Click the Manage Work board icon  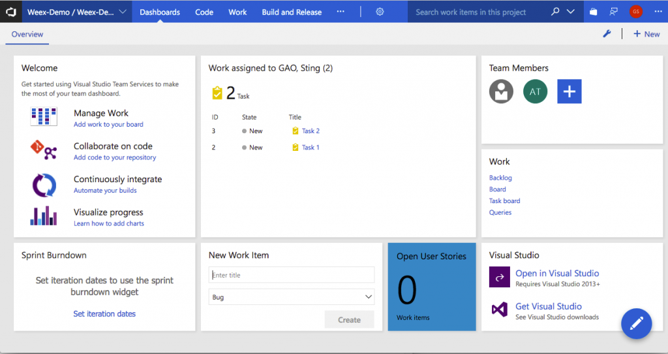click(x=44, y=116)
